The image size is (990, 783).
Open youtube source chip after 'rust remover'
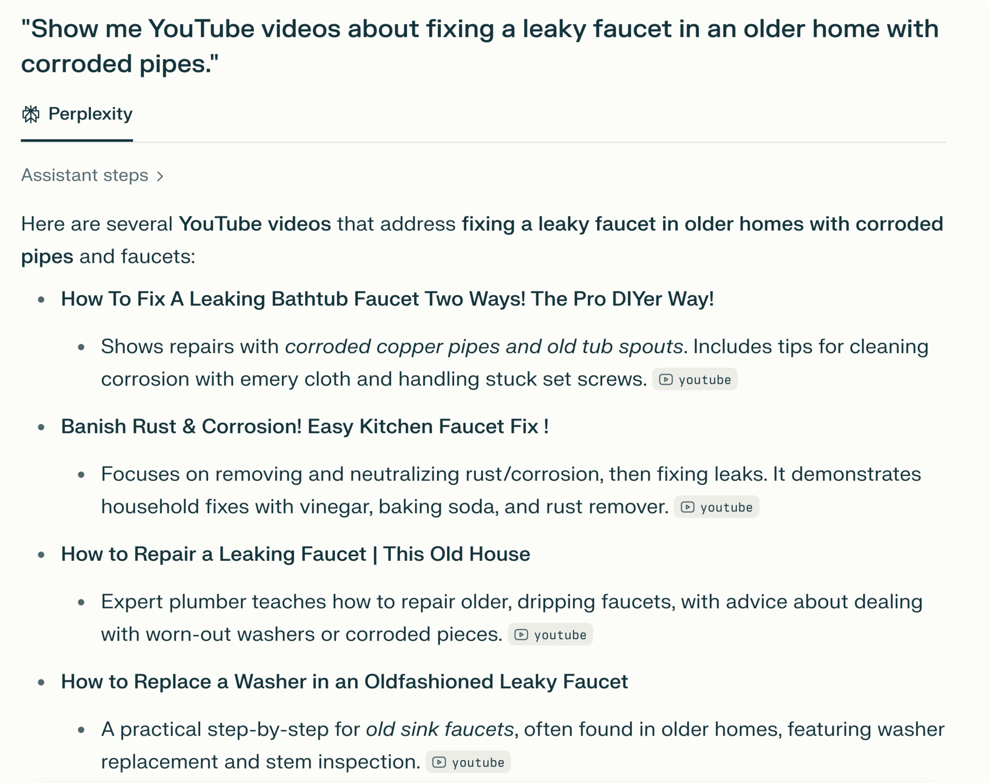point(716,507)
